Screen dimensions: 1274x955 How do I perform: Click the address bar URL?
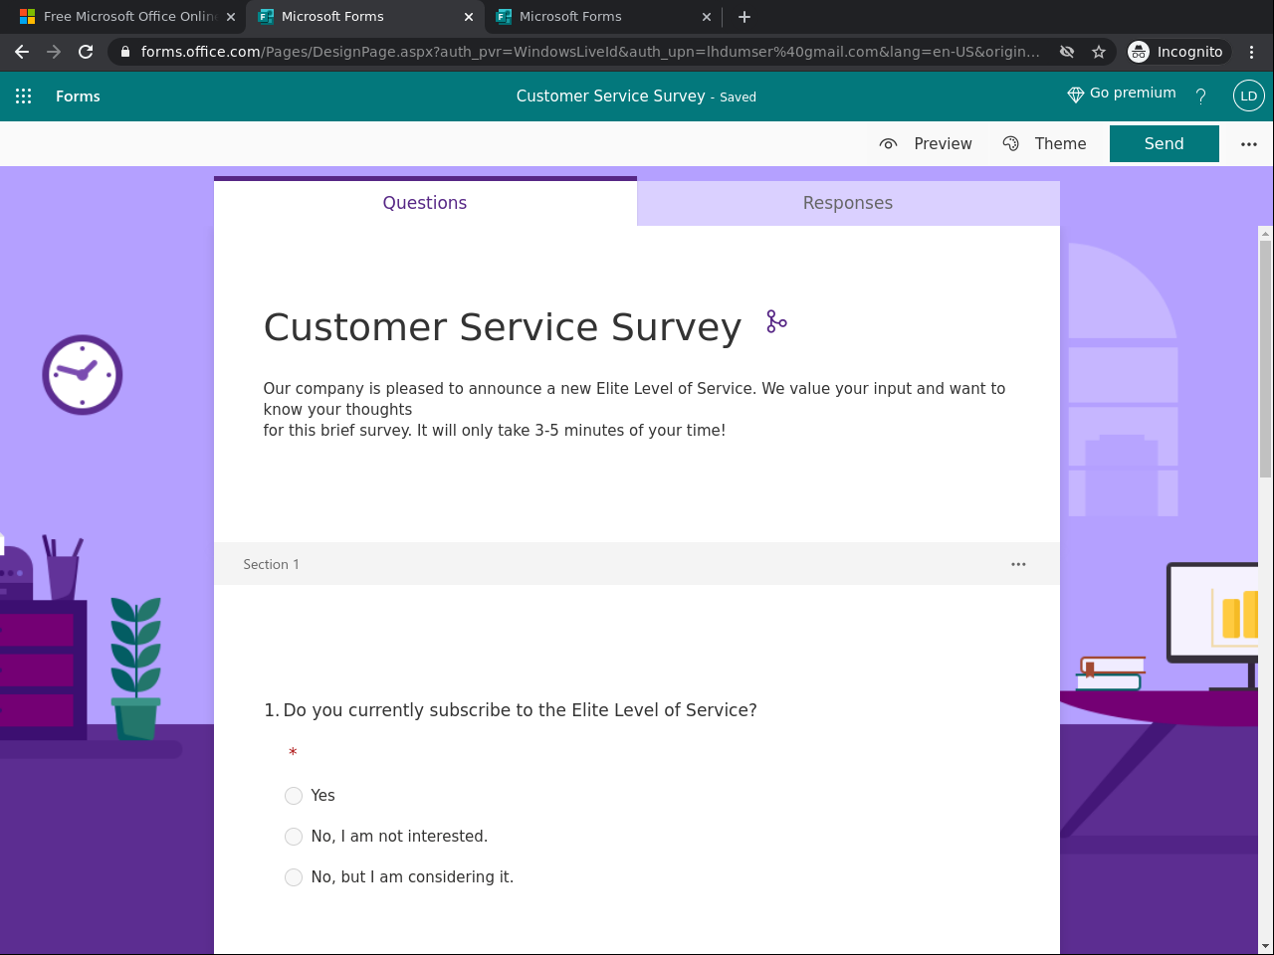click(590, 52)
